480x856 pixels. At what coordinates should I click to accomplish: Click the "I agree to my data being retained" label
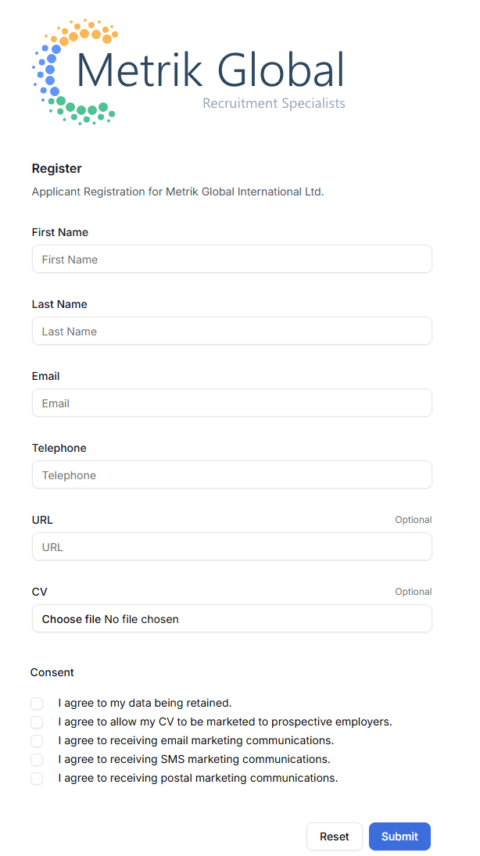(145, 704)
